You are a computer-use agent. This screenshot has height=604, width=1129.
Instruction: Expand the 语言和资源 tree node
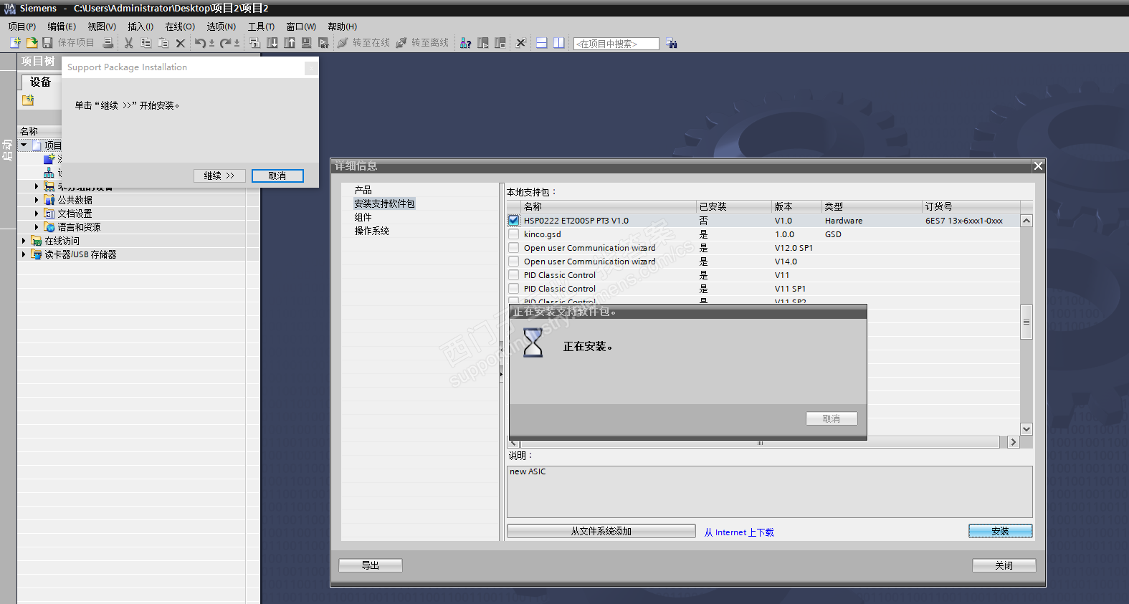pyautogui.click(x=37, y=226)
